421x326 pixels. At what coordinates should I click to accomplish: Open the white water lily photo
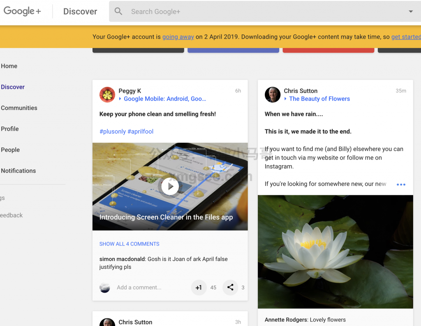coord(335,252)
